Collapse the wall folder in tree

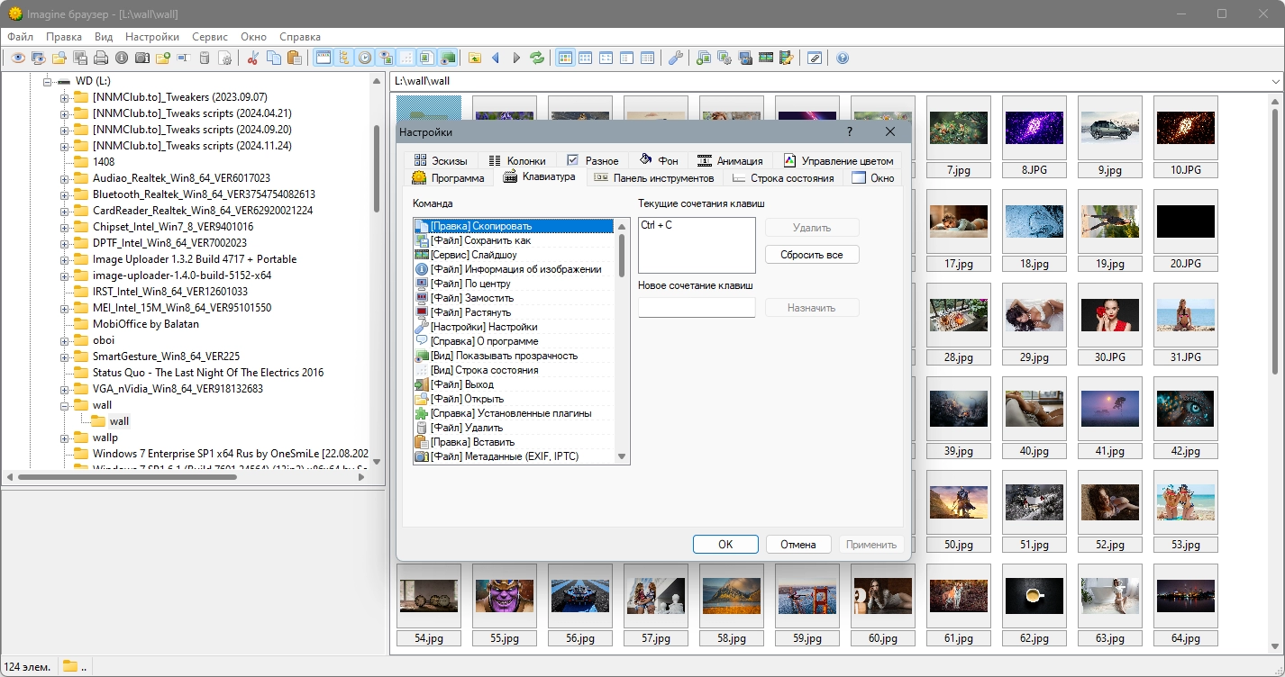point(65,405)
